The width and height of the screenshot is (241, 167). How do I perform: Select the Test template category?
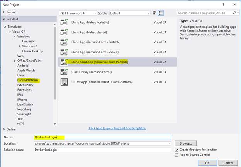[20, 119]
